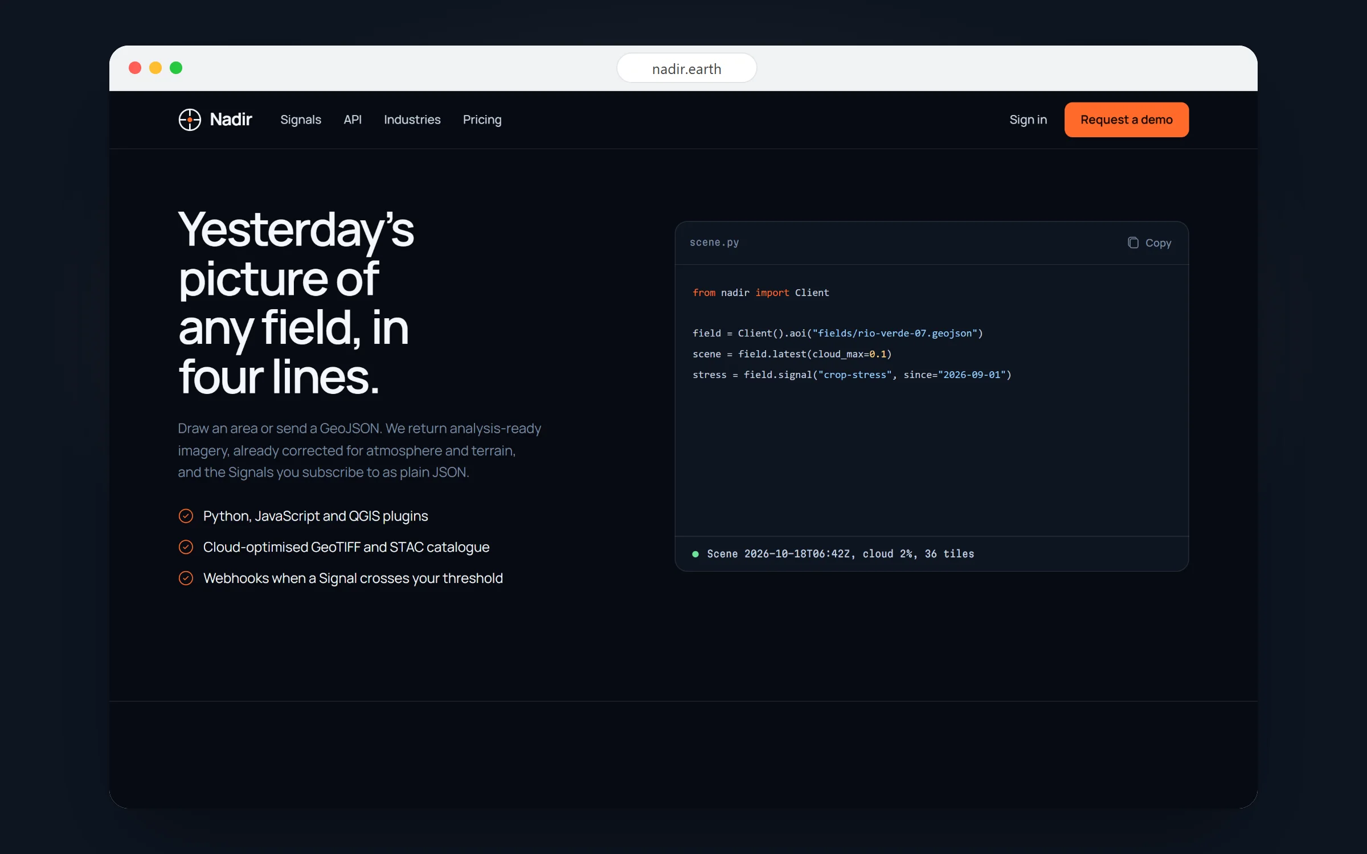
Task: Click the Request a demo button
Action: tap(1126, 120)
